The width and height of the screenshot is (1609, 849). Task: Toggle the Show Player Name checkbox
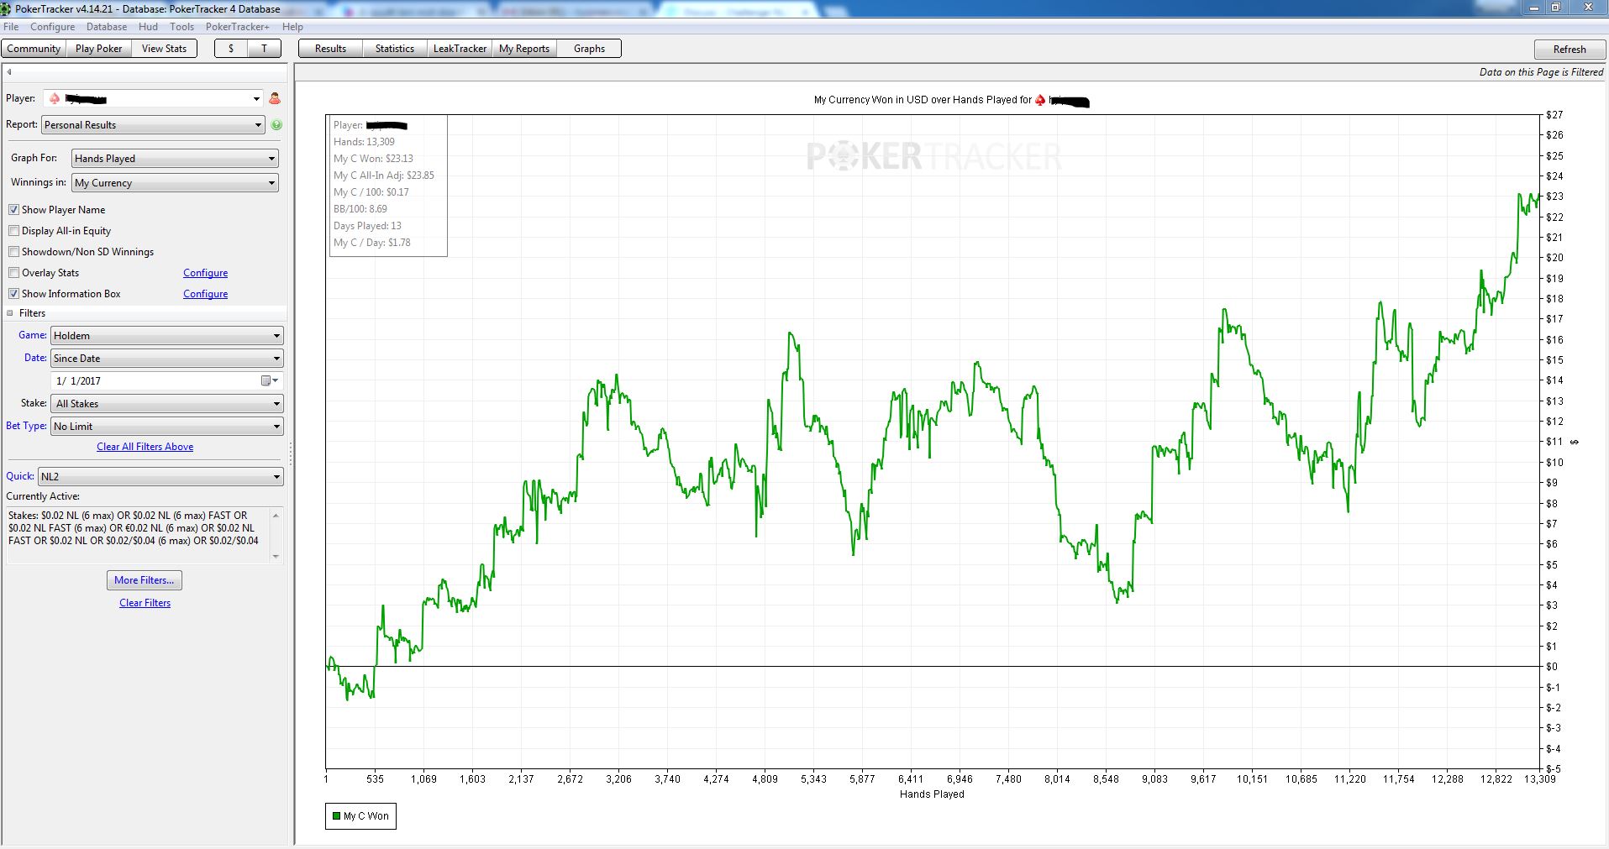click(x=13, y=209)
